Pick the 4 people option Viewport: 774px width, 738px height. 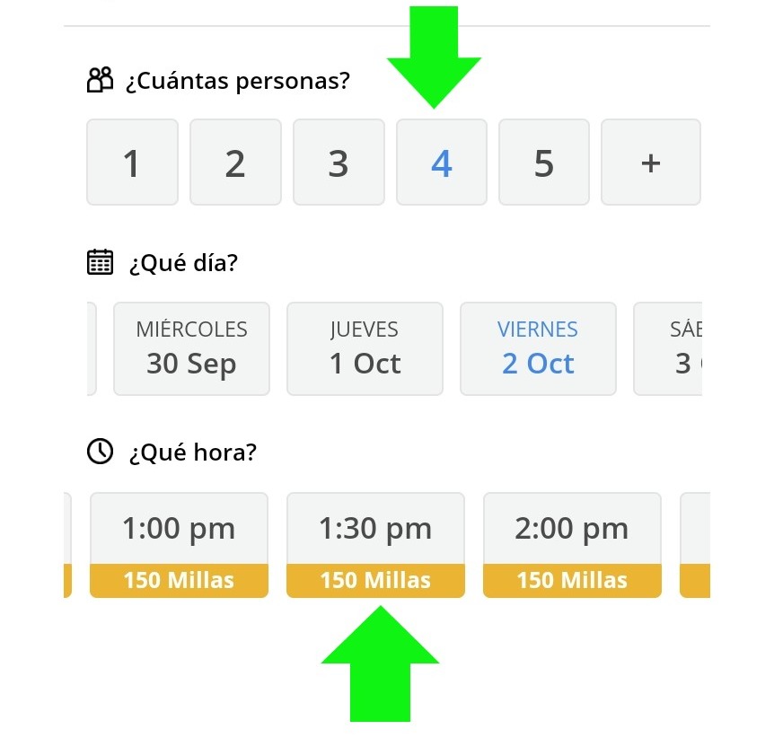[x=441, y=163]
